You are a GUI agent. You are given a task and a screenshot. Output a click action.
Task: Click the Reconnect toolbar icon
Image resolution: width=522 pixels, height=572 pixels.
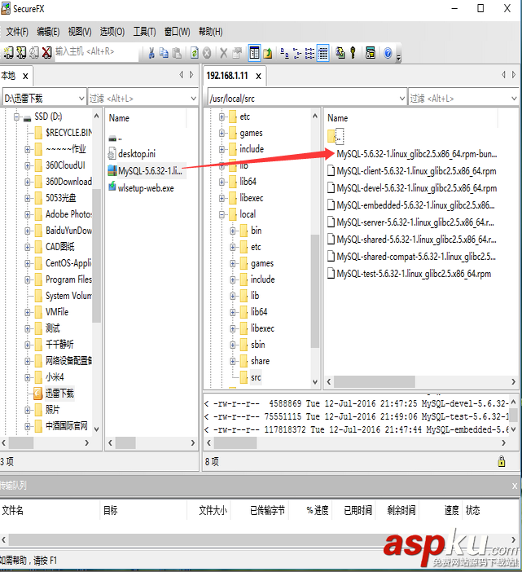(34, 53)
